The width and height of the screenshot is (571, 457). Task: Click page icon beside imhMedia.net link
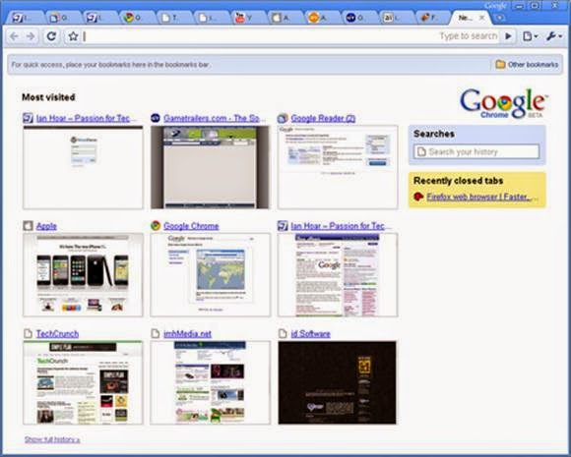click(x=156, y=333)
